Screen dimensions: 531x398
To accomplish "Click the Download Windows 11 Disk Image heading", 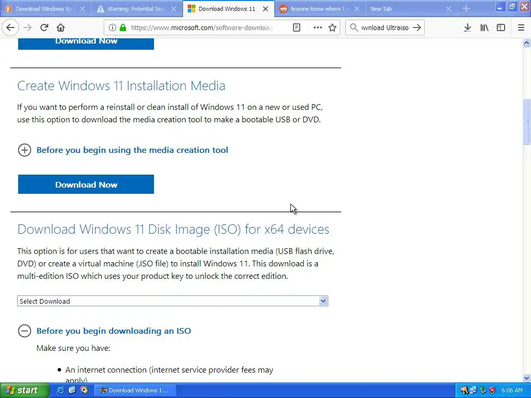I will tap(173, 229).
